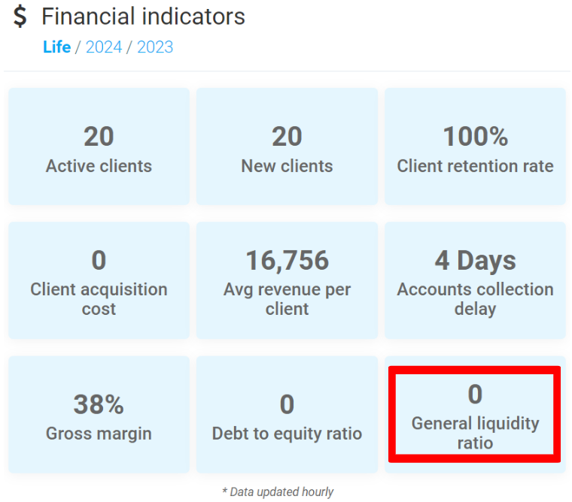
Task: Click the number above New clients
Action: coord(287,137)
